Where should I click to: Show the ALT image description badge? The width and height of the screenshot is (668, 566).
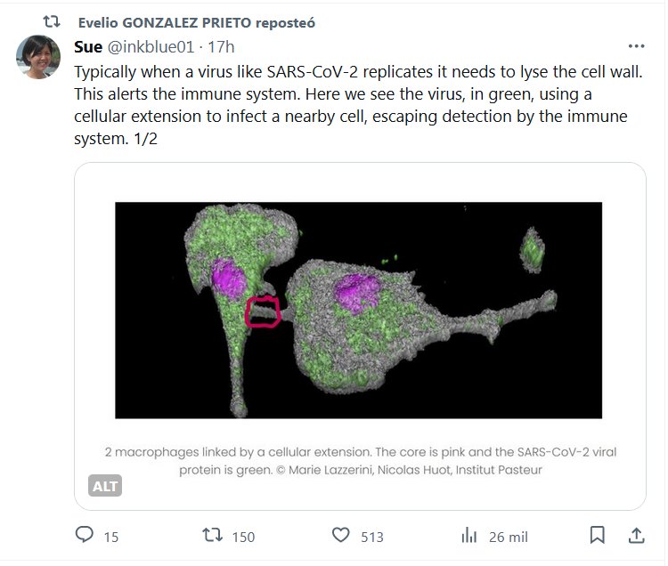[106, 486]
